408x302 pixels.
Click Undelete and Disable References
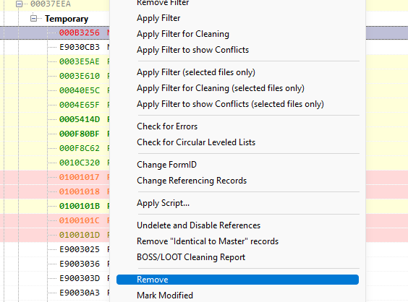pyautogui.click(x=198, y=225)
